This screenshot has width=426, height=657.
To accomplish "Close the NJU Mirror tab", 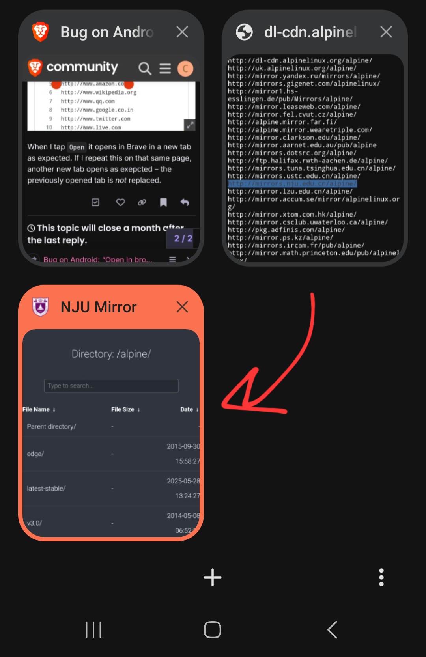I will pyautogui.click(x=182, y=307).
